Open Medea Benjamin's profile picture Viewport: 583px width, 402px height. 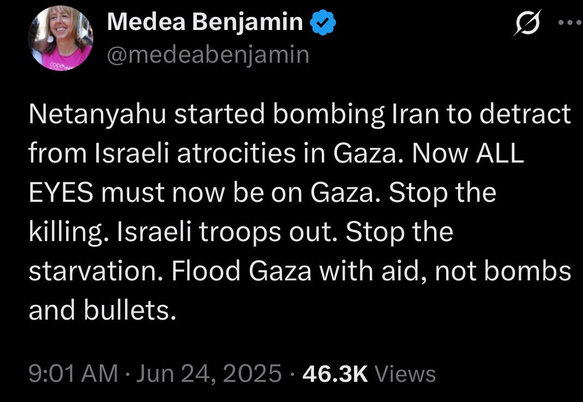click(x=61, y=38)
